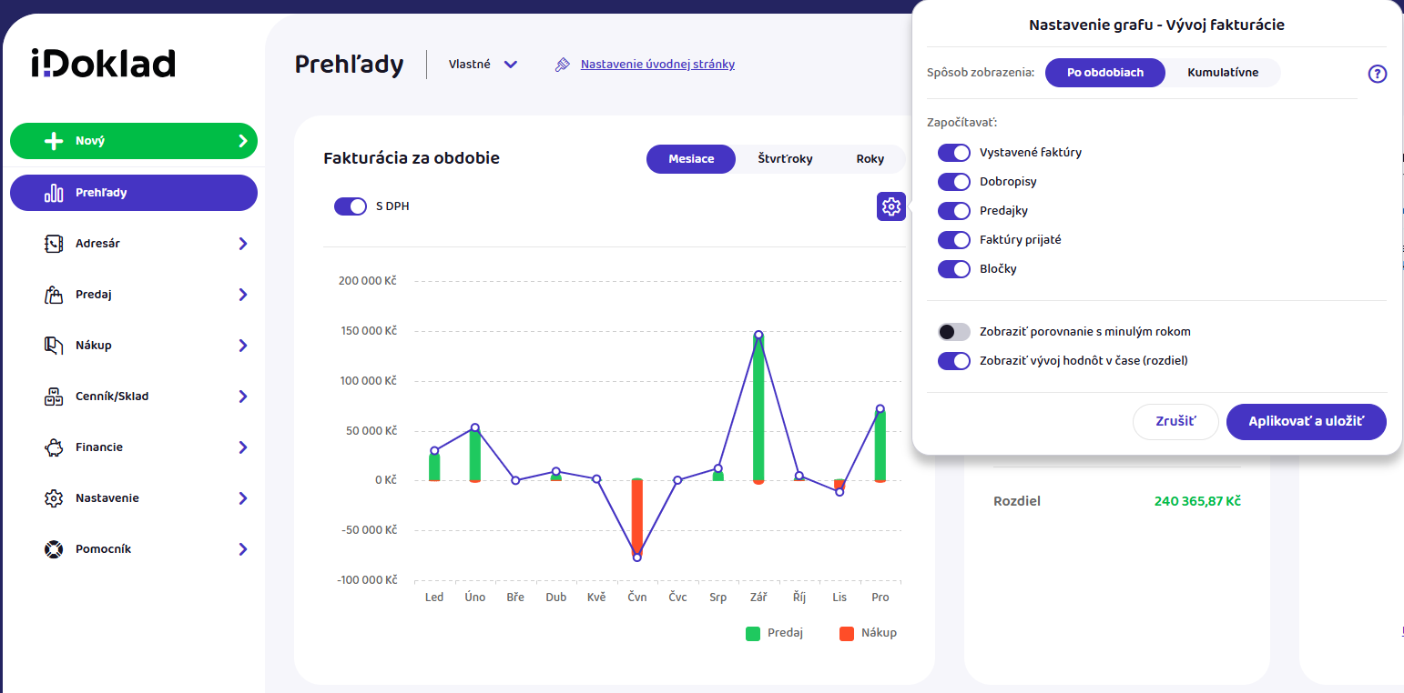
Task: Click the Financie piggy bank icon
Action: (x=54, y=447)
